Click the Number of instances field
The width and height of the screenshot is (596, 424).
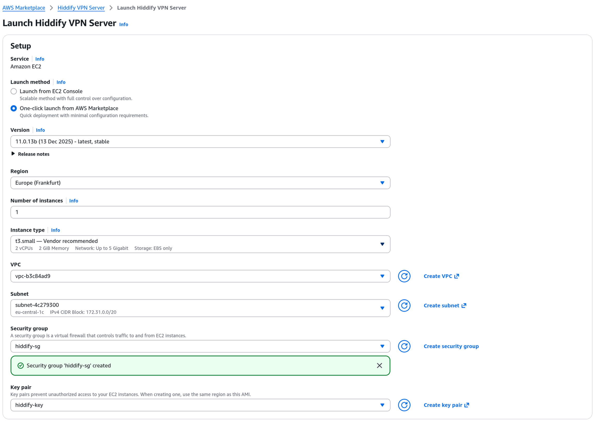tap(200, 212)
